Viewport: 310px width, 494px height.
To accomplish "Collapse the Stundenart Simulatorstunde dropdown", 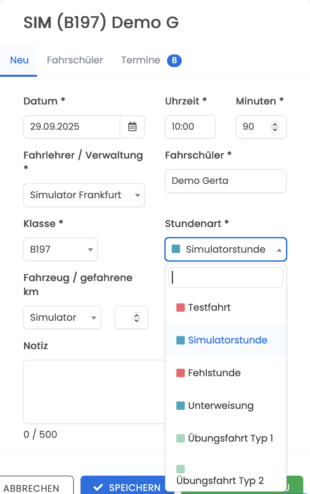I will pos(226,249).
